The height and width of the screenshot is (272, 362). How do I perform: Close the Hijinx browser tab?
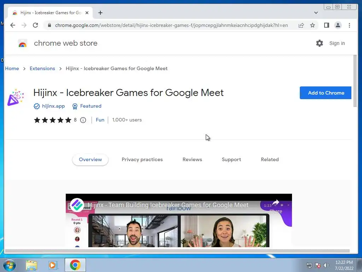87,13
